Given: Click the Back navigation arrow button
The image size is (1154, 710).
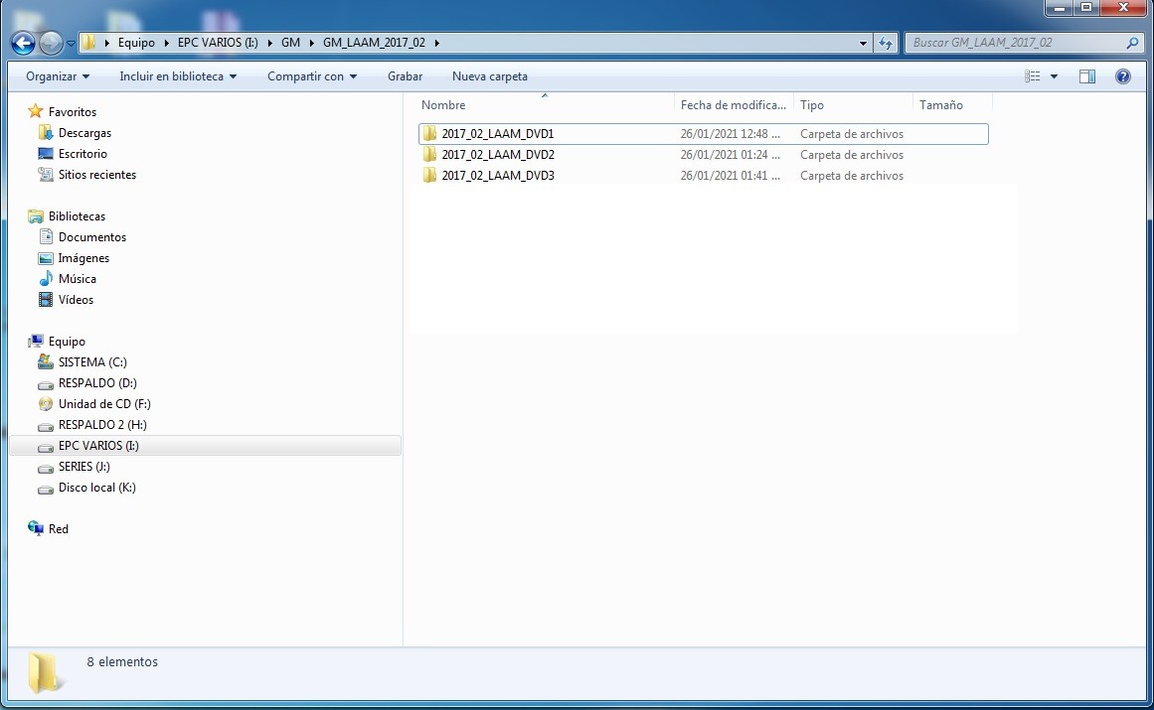Looking at the screenshot, I should (23, 43).
